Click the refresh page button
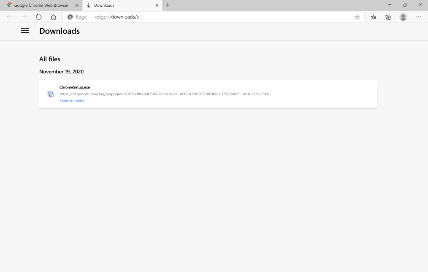This screenshot has width=428, height=272. click(39, 17)
